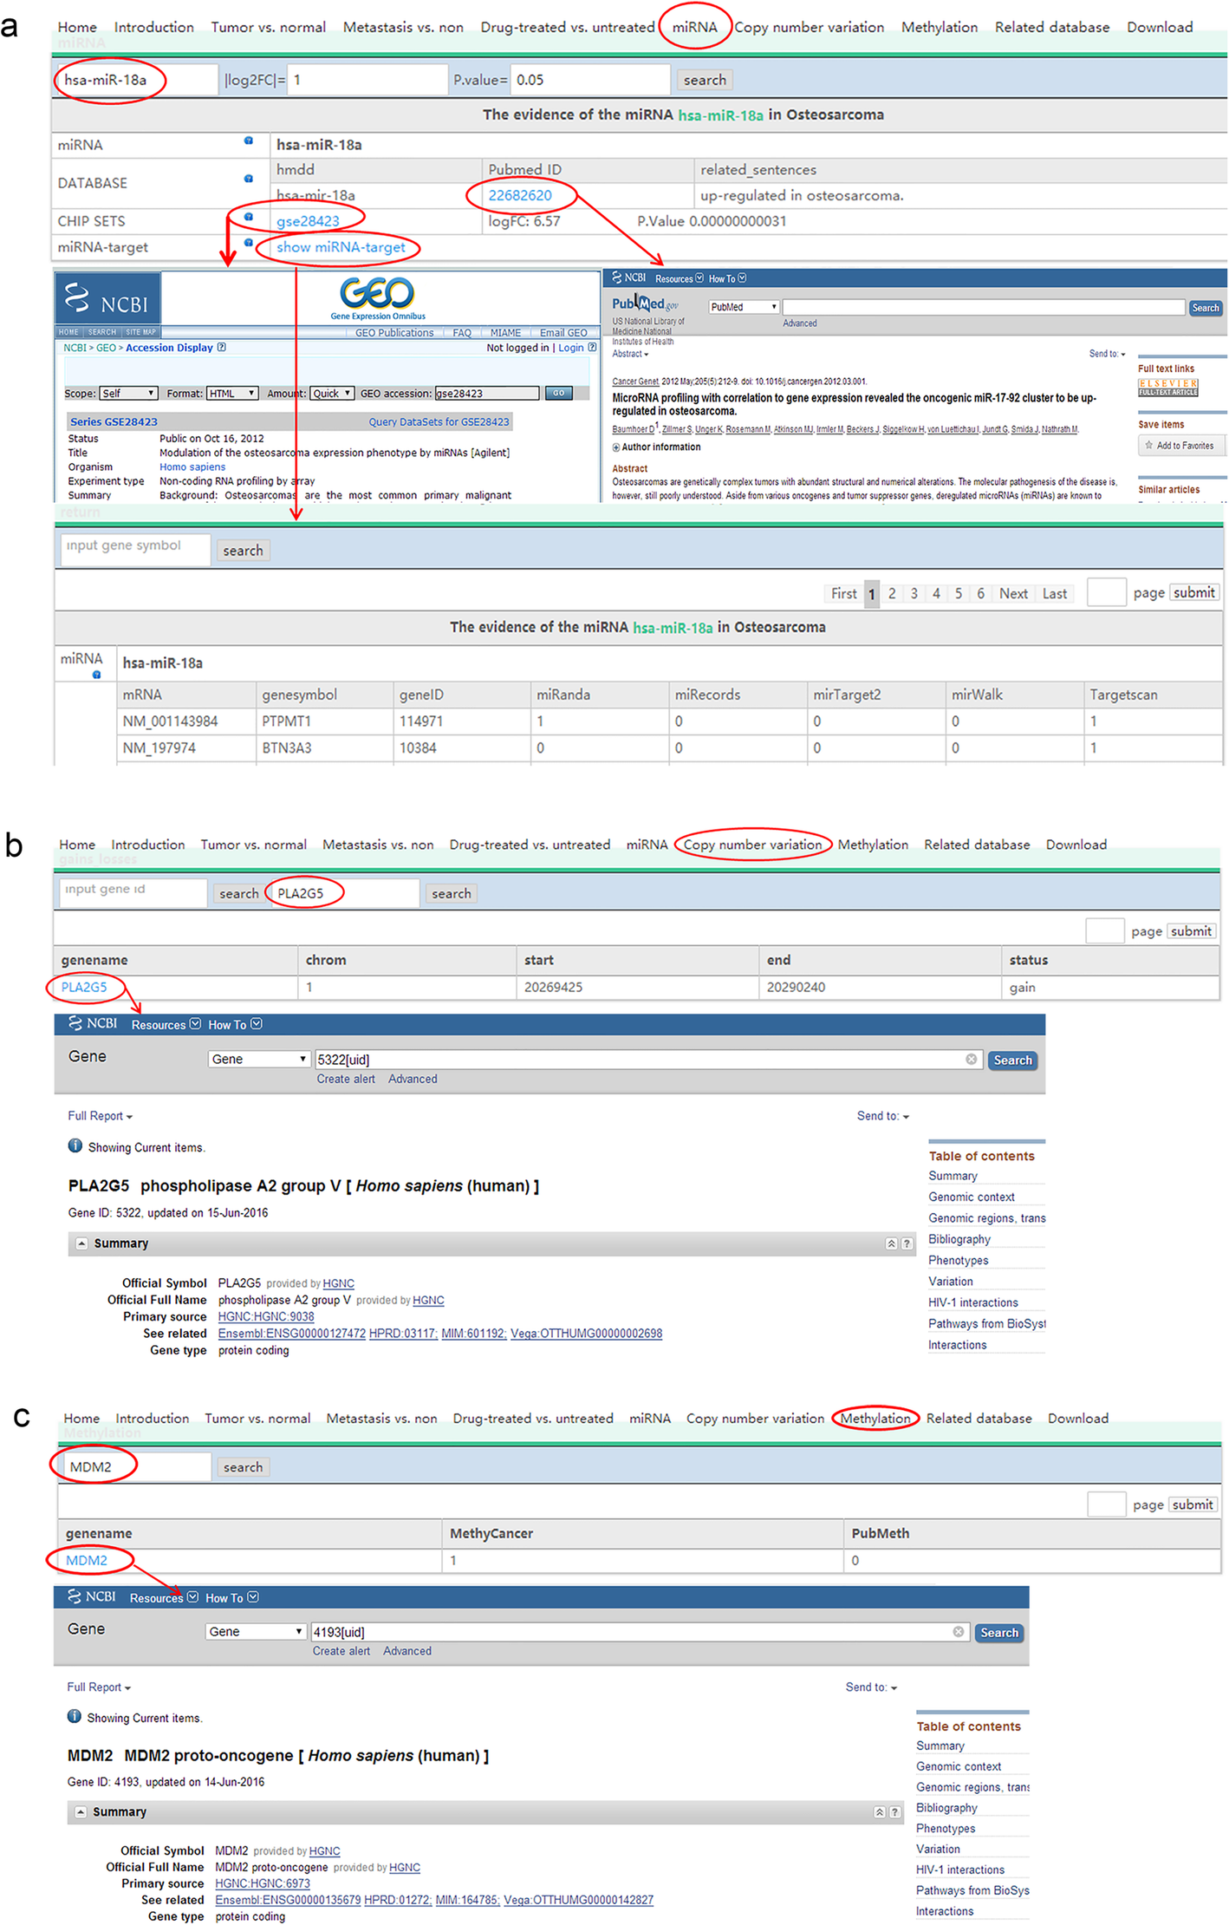Collapse the PLA2G5 Summary section
Viewport: 1229px width, 1925px height.
[x=81, y=1243]
